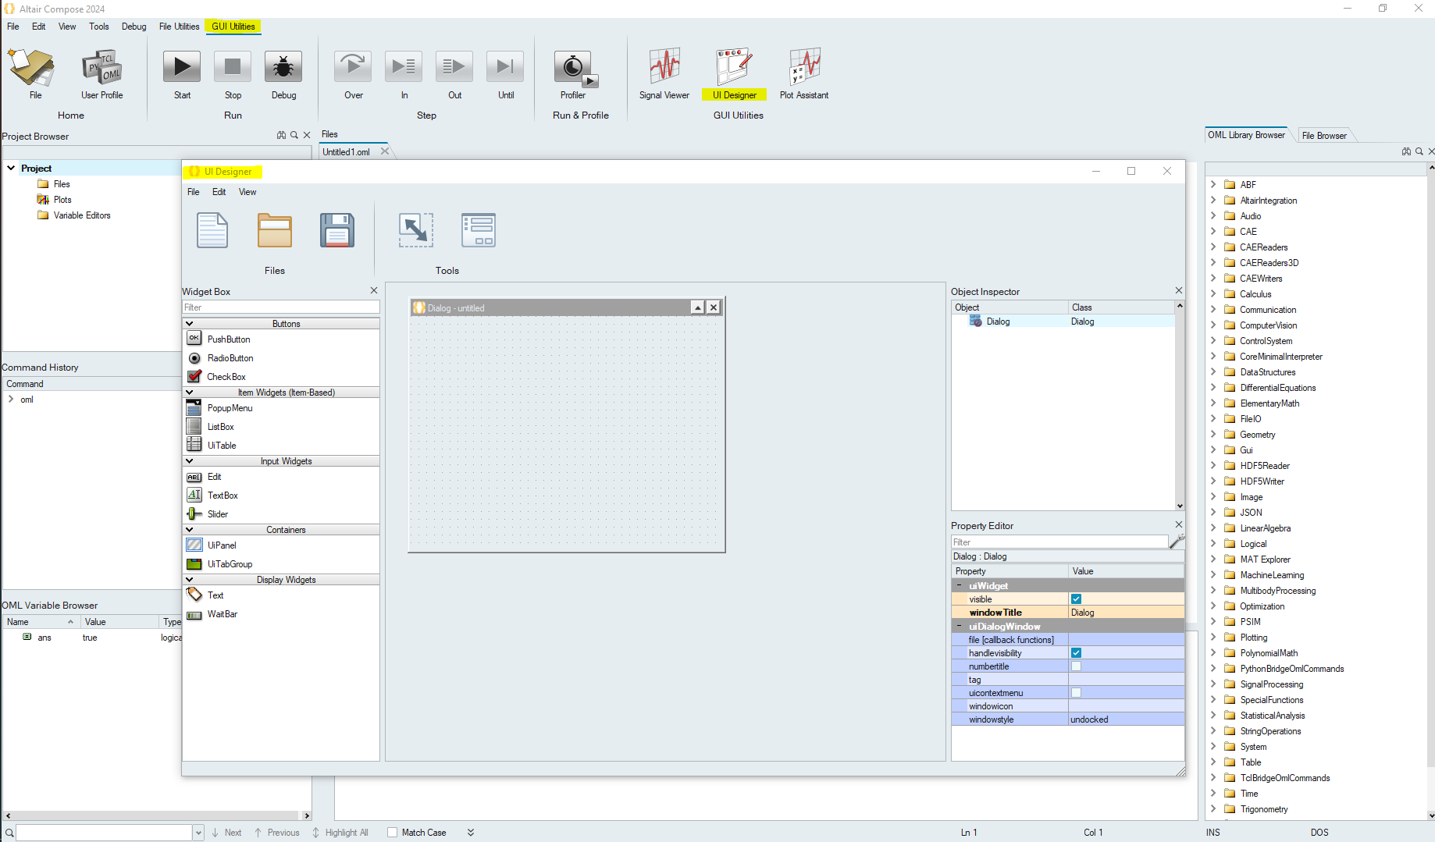This screenshot has height=842, width=1435.
Task: Close the Property Editor panel
Action: [1179, 524]
